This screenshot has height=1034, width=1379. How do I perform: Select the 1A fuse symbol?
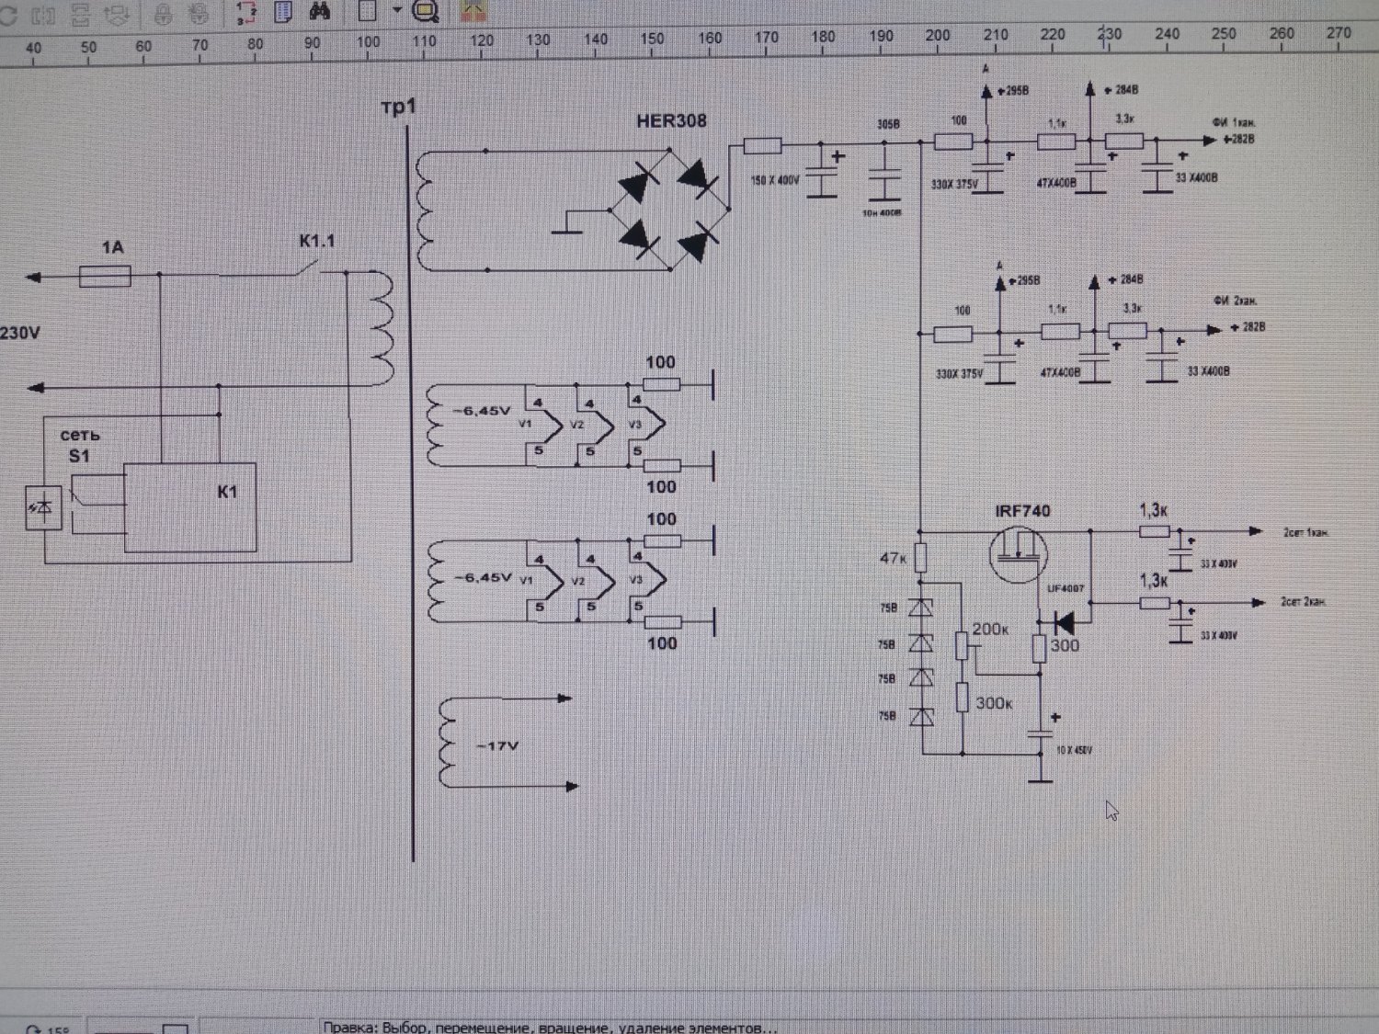(105, 276)
